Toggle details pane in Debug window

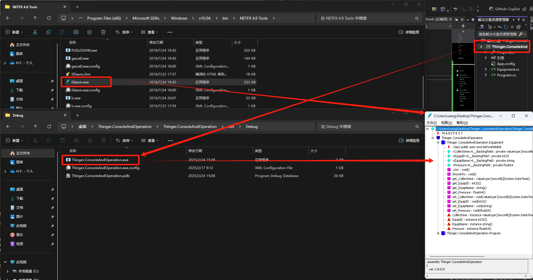click(409, 140)
